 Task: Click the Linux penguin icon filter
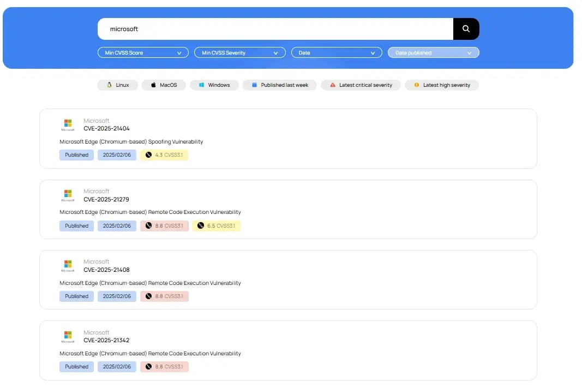tap(110, 85)
